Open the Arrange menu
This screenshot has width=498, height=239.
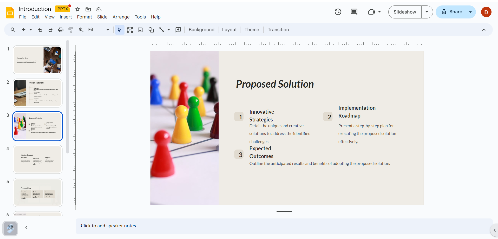[x=121, y=17]
